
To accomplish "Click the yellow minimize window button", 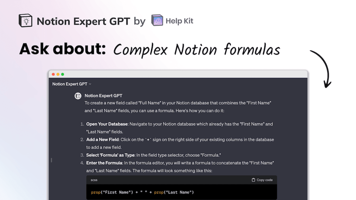I will pyautogui.click(x=58, y=74).
